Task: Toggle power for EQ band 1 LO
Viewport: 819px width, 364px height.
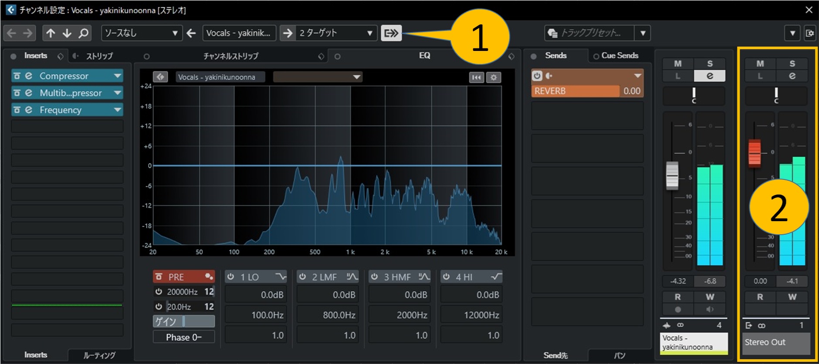Action: (230, 277)
